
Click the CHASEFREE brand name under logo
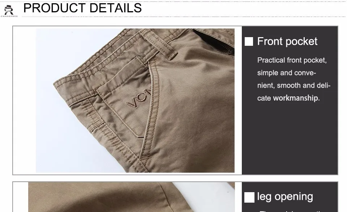click(x=9, y=16)
